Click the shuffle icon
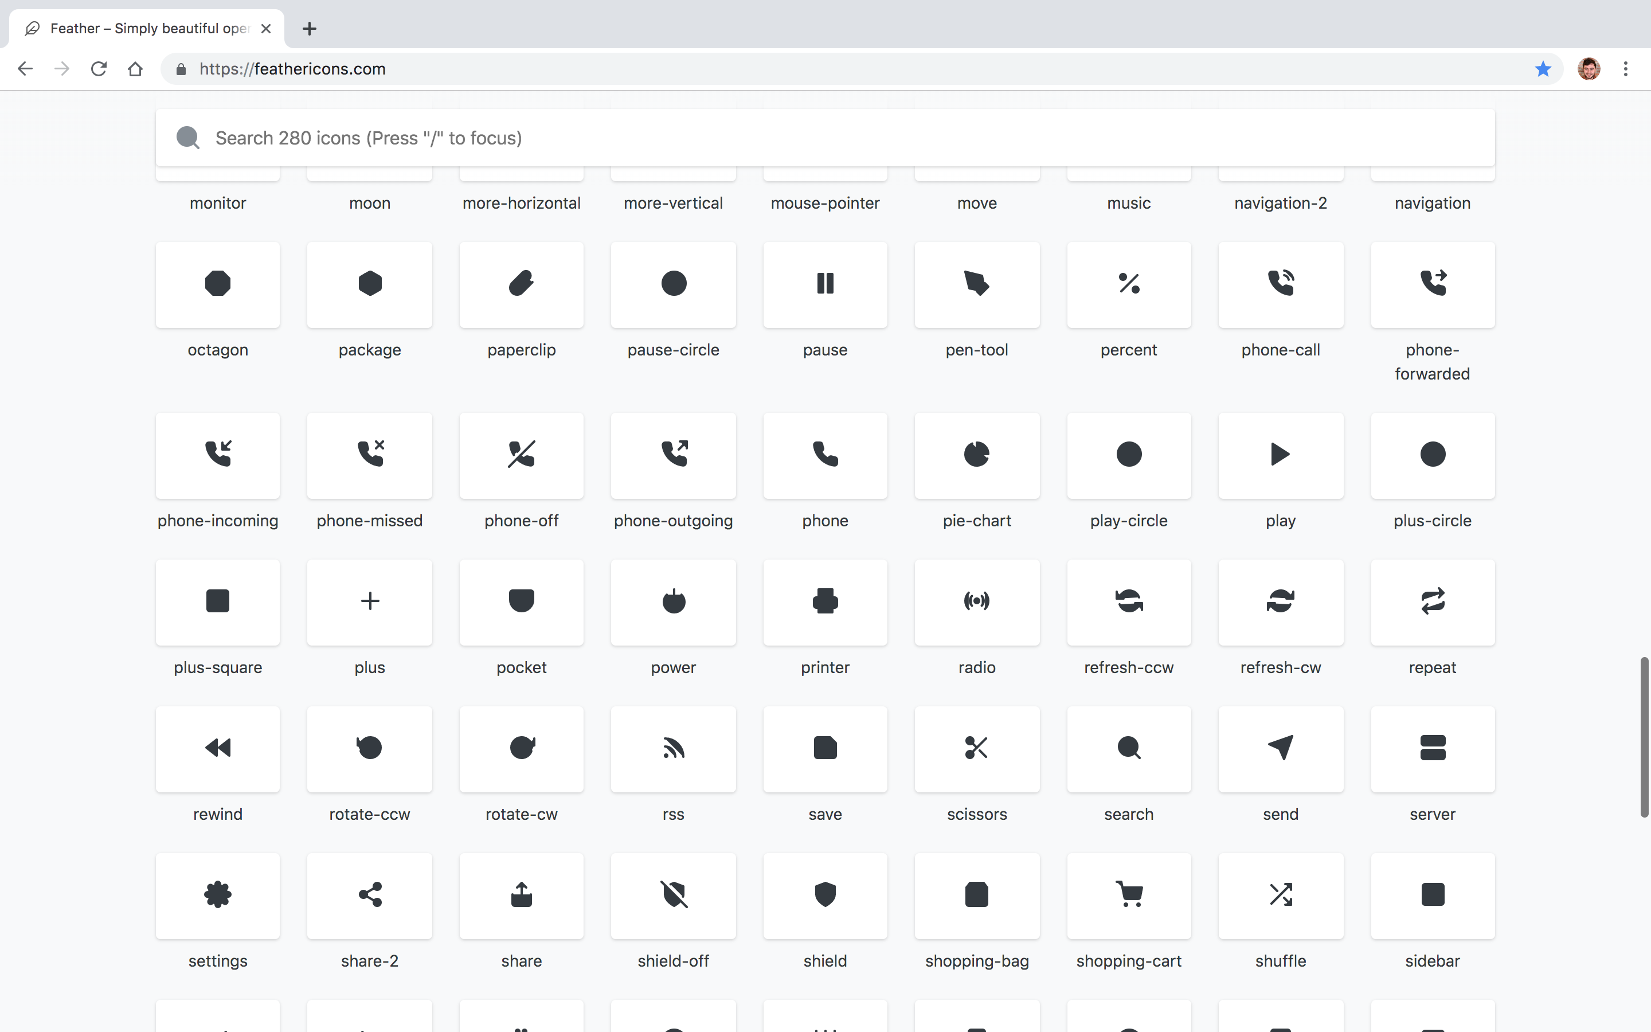 coord(1280,896)
